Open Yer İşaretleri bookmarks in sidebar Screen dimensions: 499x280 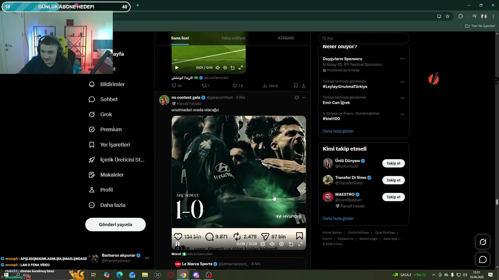click(x=109, y=145)
